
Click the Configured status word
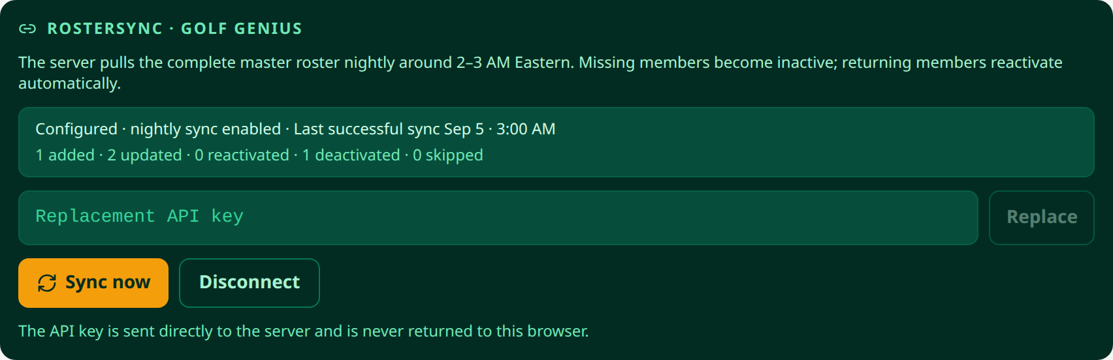(x=76, y=129)
